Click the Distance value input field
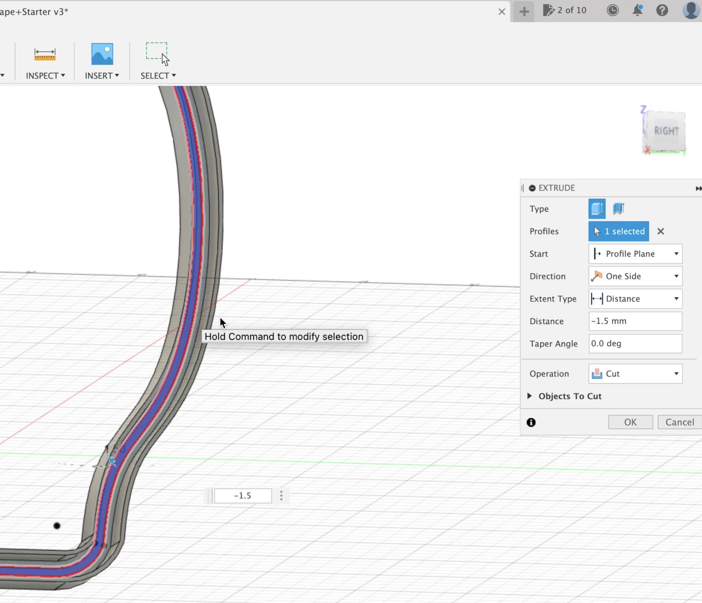The width and height of the screenshot is (702, 603). coord(634,321)
